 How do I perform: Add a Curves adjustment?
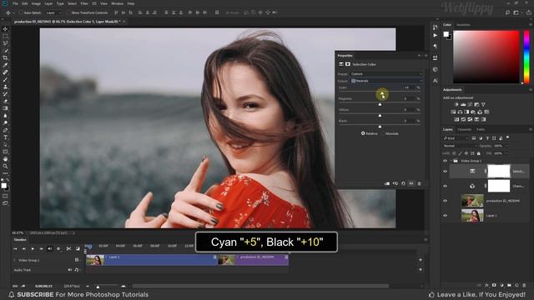470,104
